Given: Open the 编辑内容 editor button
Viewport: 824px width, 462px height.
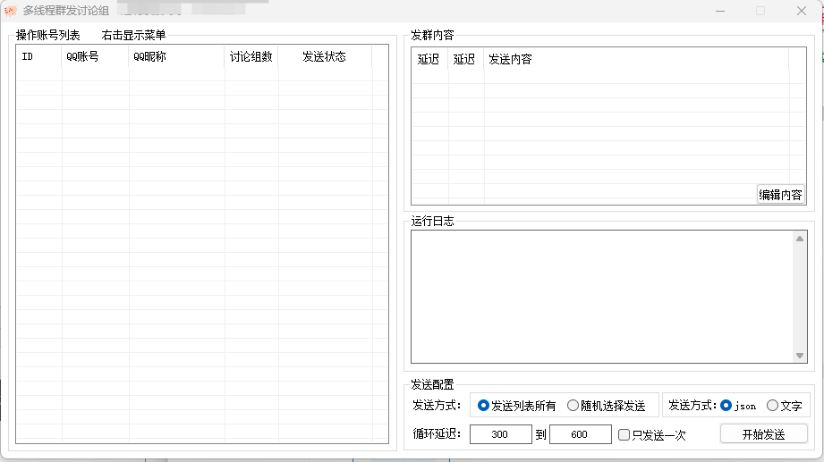Looking at the screenshot, I should pyautogui.click(x=780, y=194).
